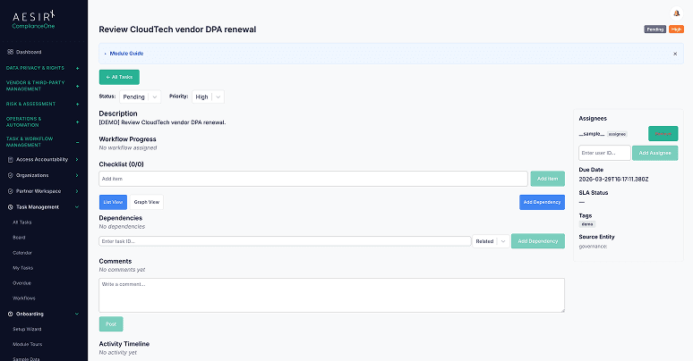Image resolution: width=693 pixels, height=361 pixels.
Task: Click the Task Management clock icon
Action: (10, 207)
